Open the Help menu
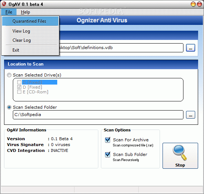 (25, 12)
